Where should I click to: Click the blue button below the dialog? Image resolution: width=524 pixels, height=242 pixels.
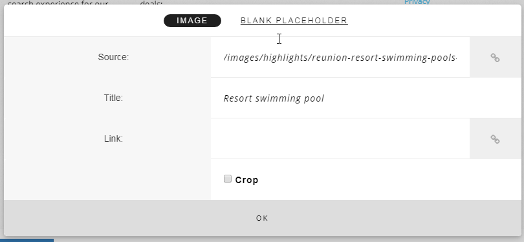pyautogui.click(x=27, y=240)
